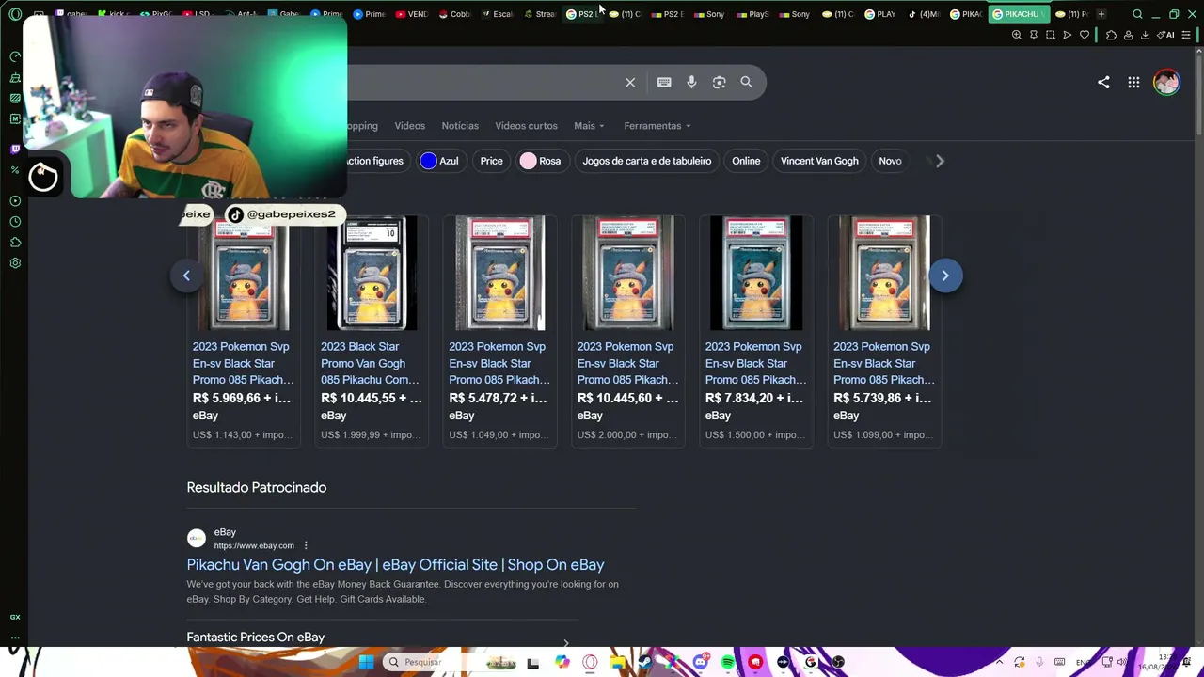This screenshot has width=1204, height=677.
Task: Open GX Control in the Opera sidebar
Action: click(15, 55)
